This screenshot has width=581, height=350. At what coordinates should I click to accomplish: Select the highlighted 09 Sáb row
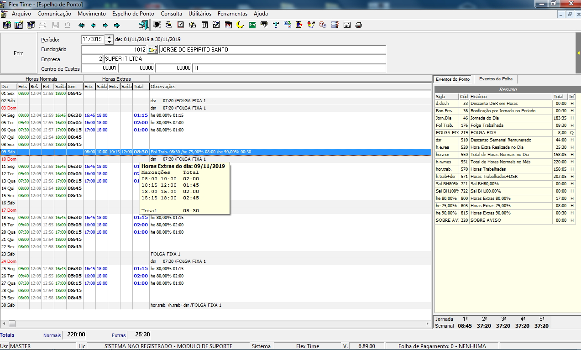(x=215, y=152)
